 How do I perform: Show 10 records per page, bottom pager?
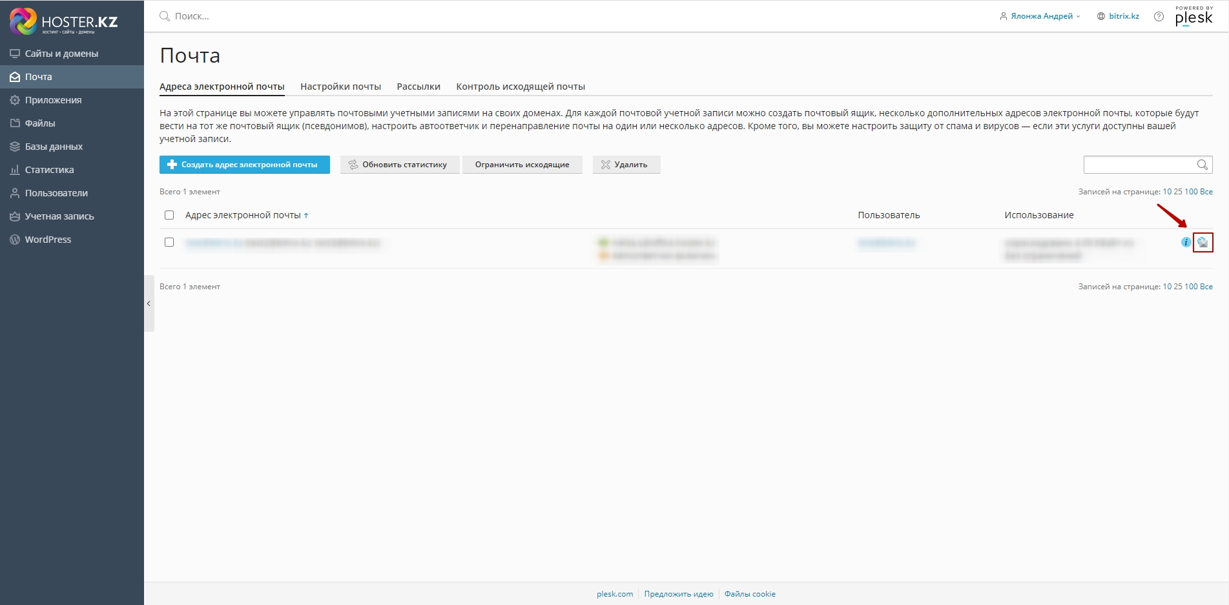point(1167,287)
